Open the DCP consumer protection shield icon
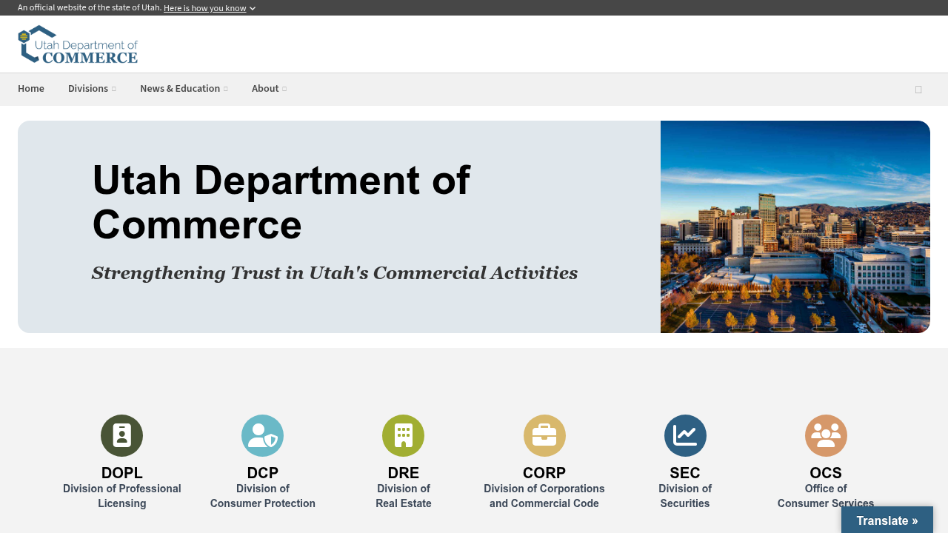 (x=262, y=435)
